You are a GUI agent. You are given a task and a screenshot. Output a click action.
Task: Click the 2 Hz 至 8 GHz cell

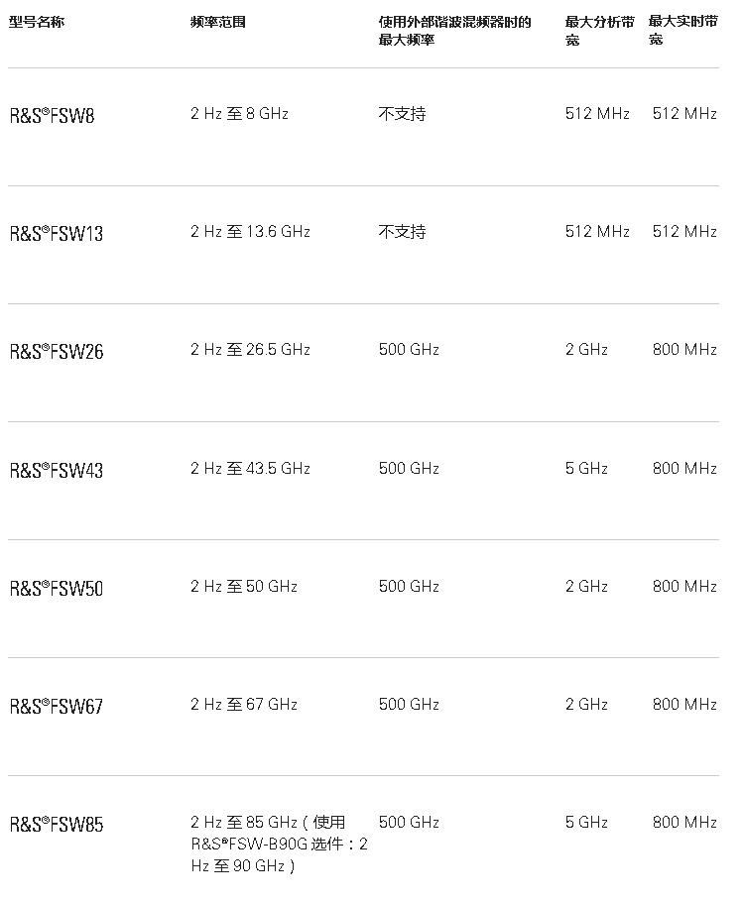click(239, 114)
